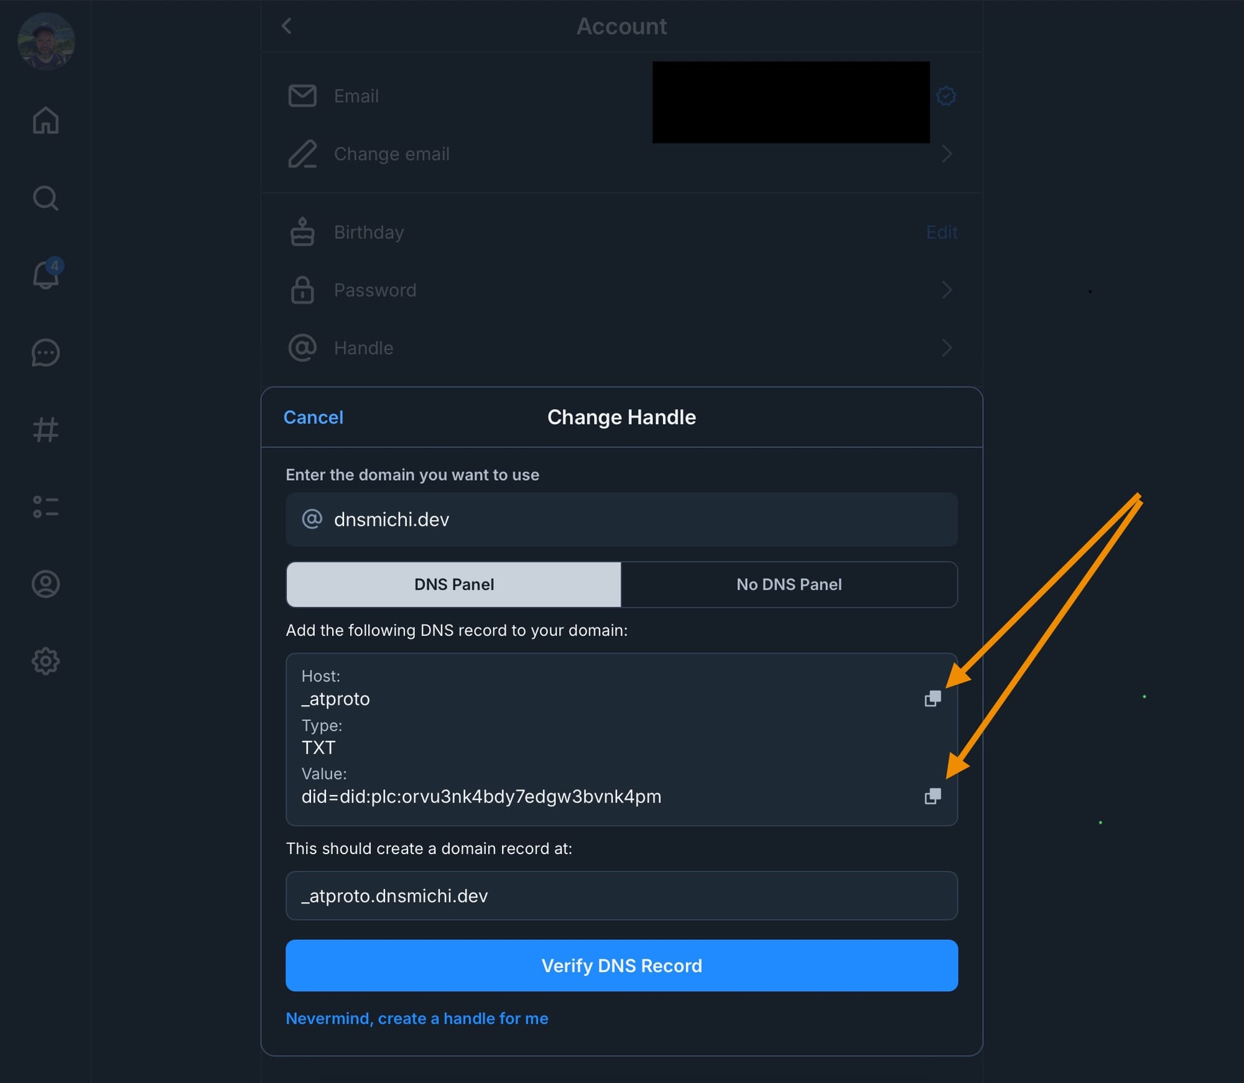
Task: Click the domain field containing dnsmichi.dev
Action: [x=621, y=519]
